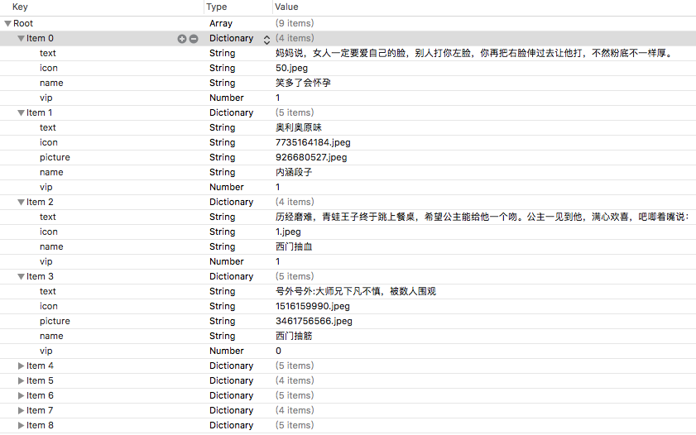696x435 pixels.
Task: Collapse Item 0 disclosure triangle
Action: click(x=22, y=39)
